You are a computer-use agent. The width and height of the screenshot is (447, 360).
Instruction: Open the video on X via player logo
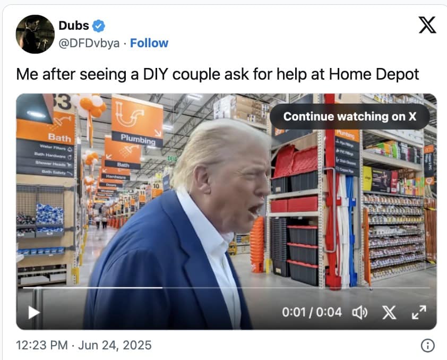point(389,312)
